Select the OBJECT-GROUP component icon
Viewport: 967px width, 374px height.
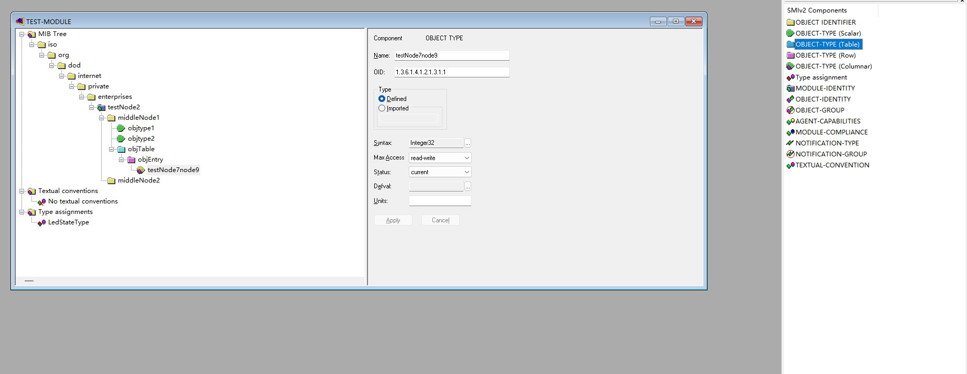tap(790, 110)
